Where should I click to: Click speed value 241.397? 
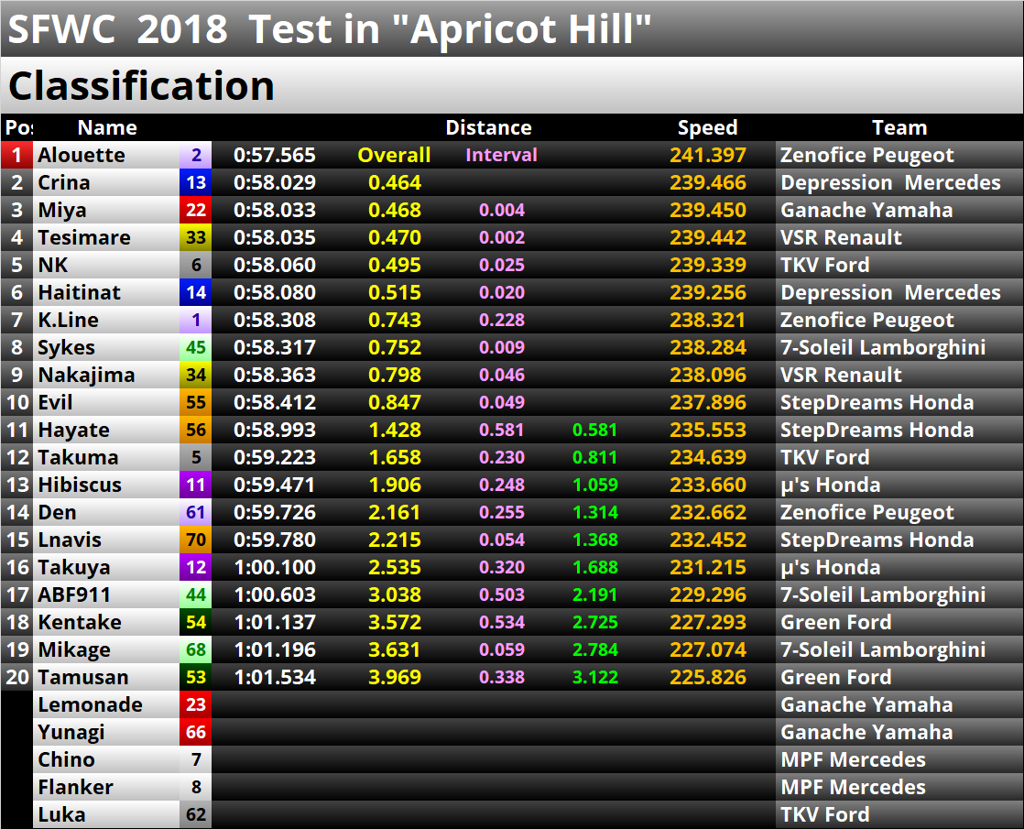point(707,156)
